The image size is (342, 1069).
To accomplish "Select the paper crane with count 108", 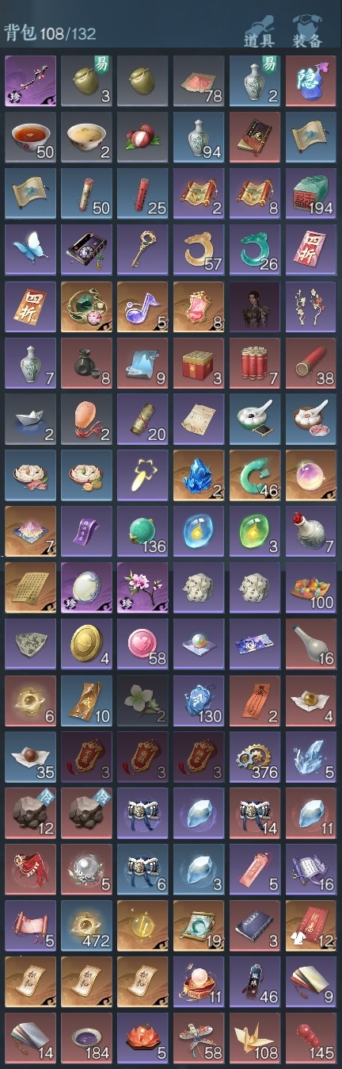I will click(255, 1038).
